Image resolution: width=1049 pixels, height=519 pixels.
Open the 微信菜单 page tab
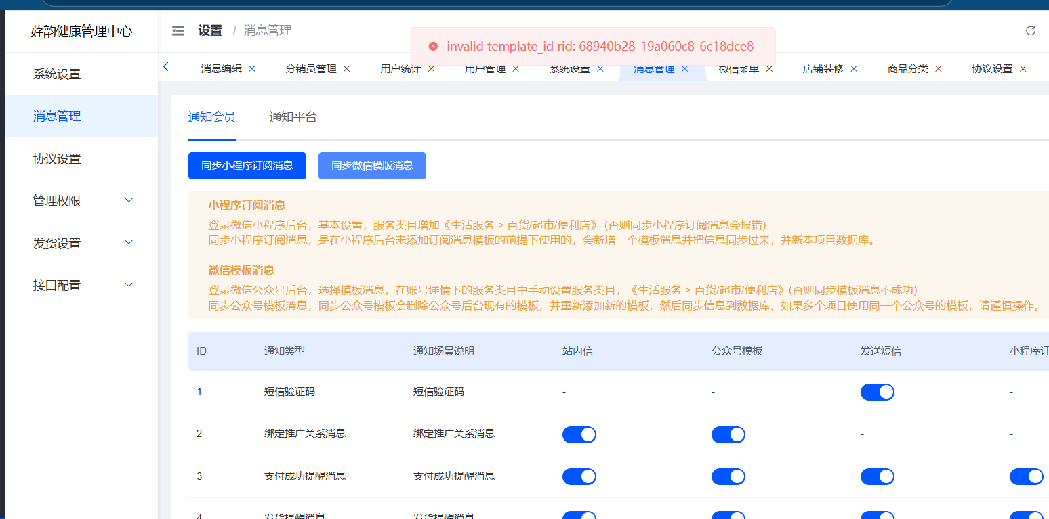tap(739, 69)
